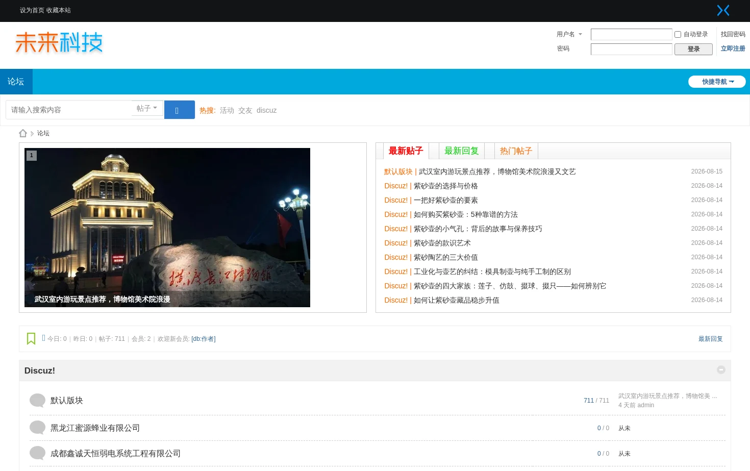Open post 紫砂壶的选择与价格
Screen dimensions: 750x471
pos(446,186)
